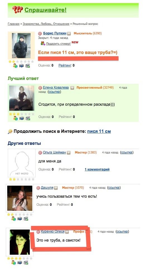Screen dimensions: 149x274
Task: Click the @ mail icon beside Ольга Шейман
Action: (40, 152)
